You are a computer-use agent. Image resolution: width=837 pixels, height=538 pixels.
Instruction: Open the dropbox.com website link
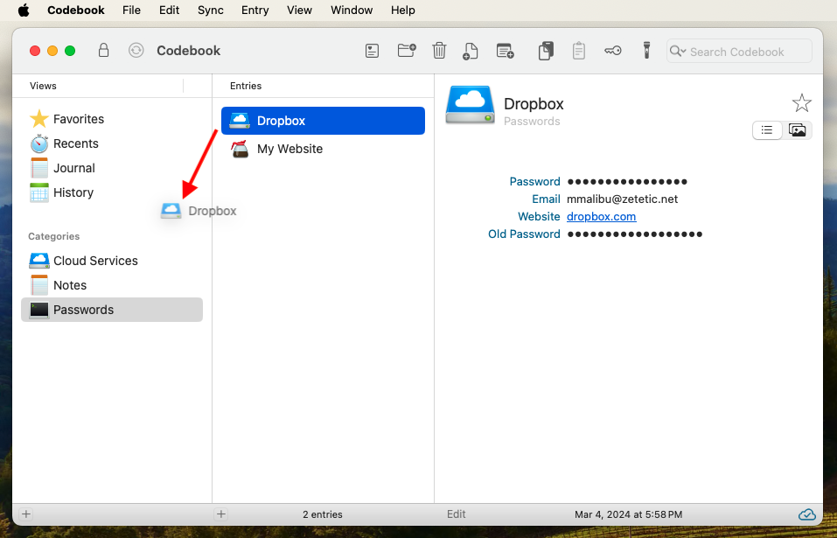tap(602, 217)
